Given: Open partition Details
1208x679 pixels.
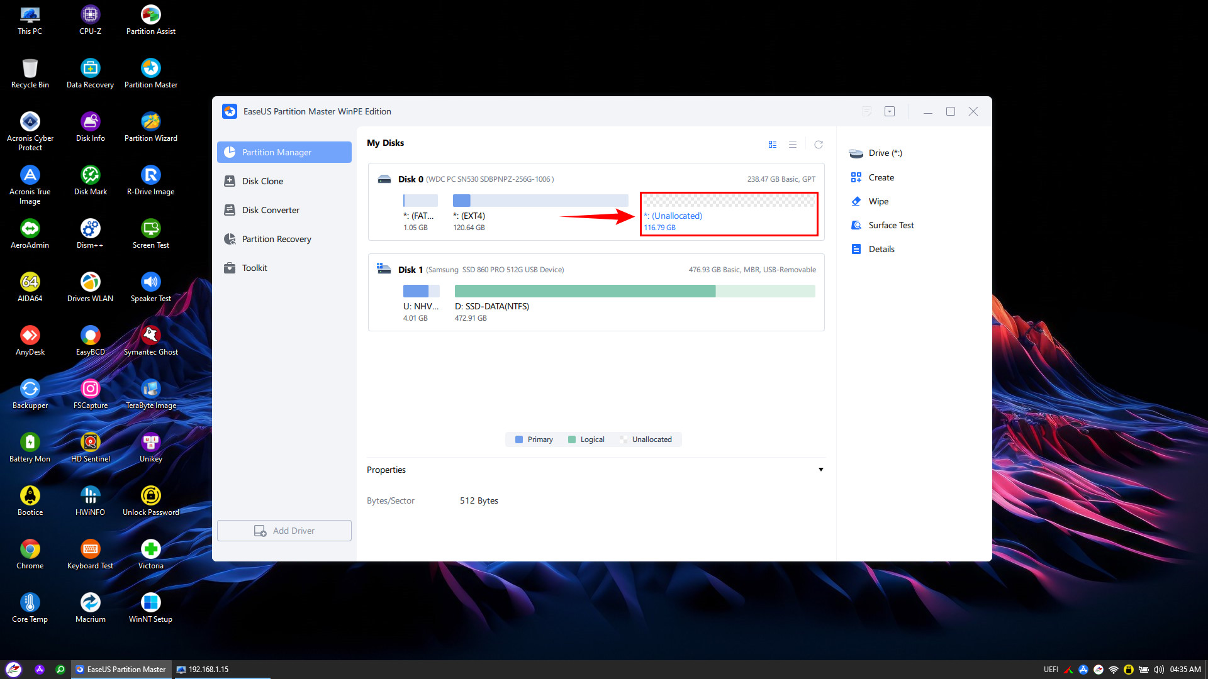Looking at the screenshot, I should (x=881, y=249).
